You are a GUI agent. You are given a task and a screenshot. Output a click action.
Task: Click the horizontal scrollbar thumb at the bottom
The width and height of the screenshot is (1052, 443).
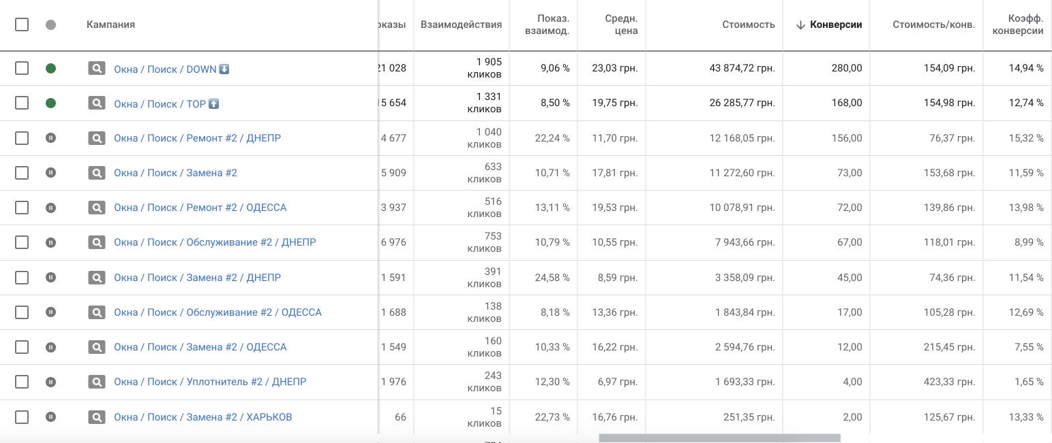(719, 438)
